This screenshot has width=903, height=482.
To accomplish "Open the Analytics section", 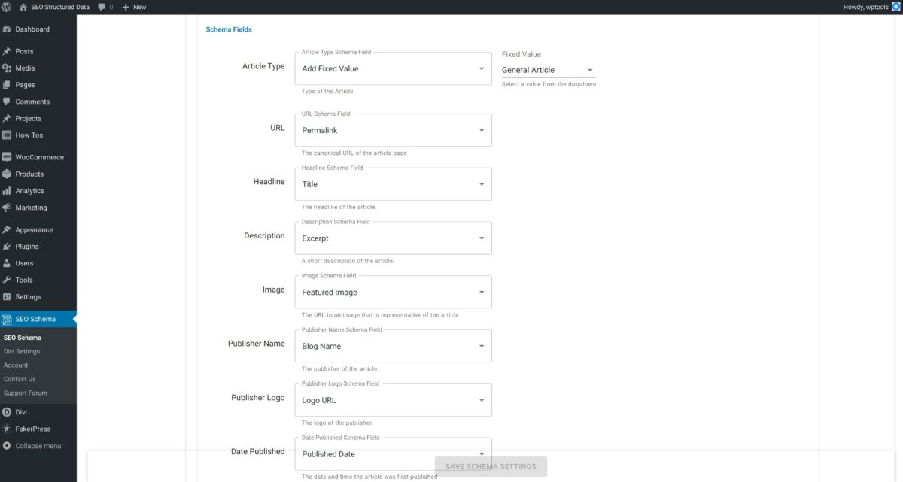I will pyautogui.click(x=30, y=190).
